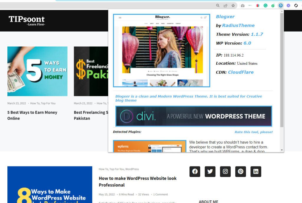Viewport: 302px width, 203px height.
Task: Click the WPForms plugin thumbnail
Action: pyautogui.click(x=150, y=146)
